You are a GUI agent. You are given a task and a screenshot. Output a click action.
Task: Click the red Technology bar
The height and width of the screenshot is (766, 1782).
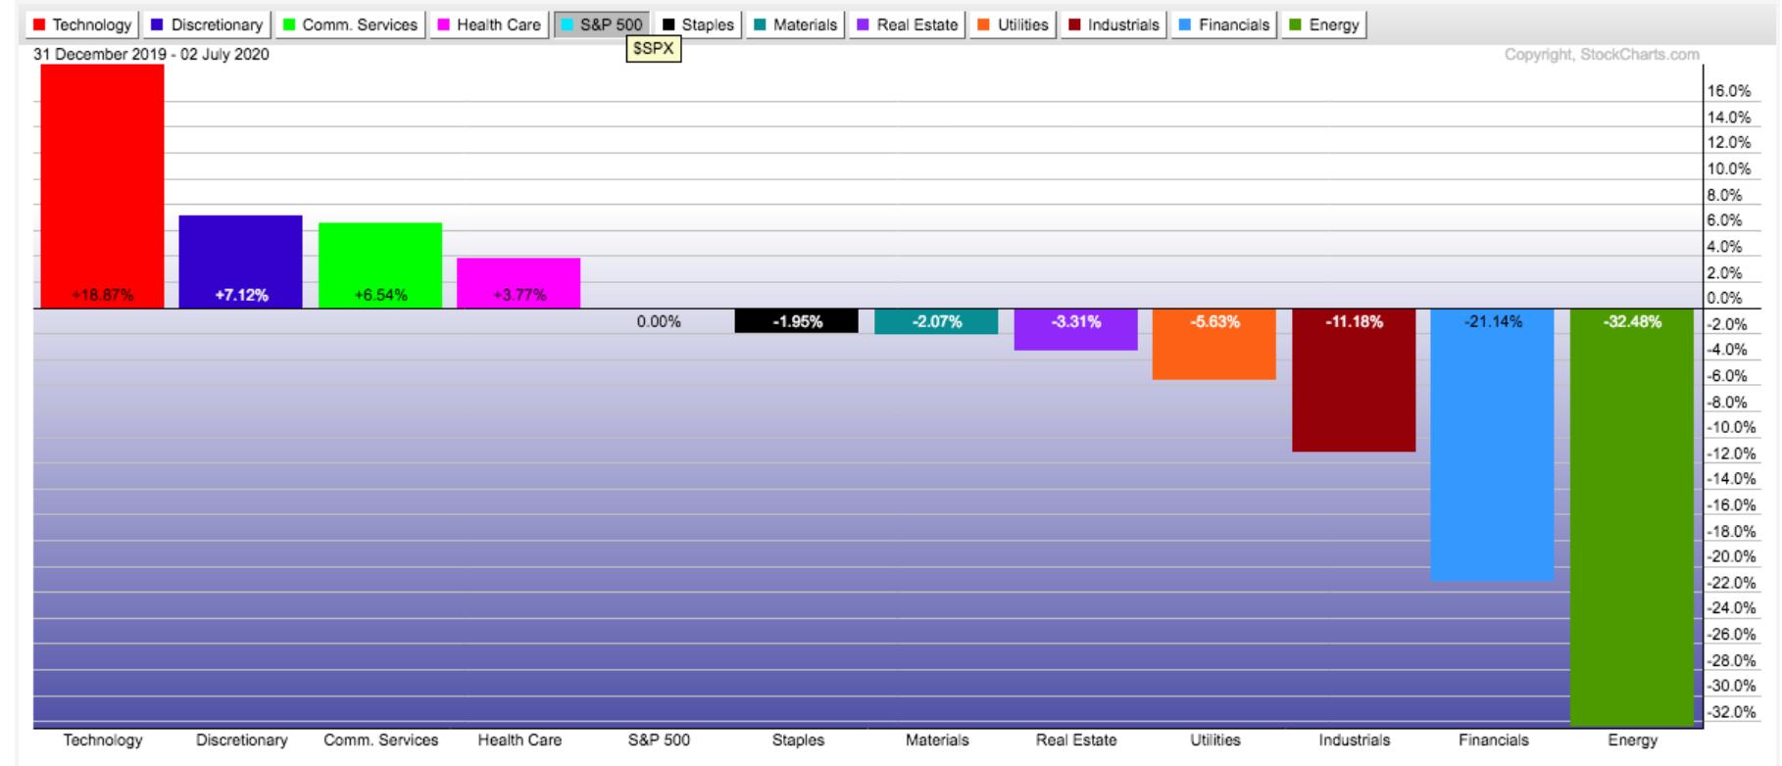click(102, 186)
